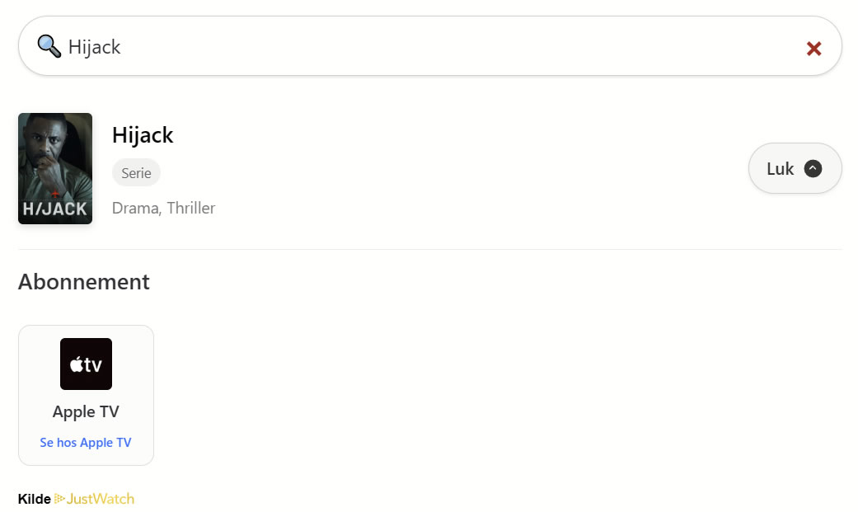Click the red X to clear search

pyautogui.click(x=813, y=48)
